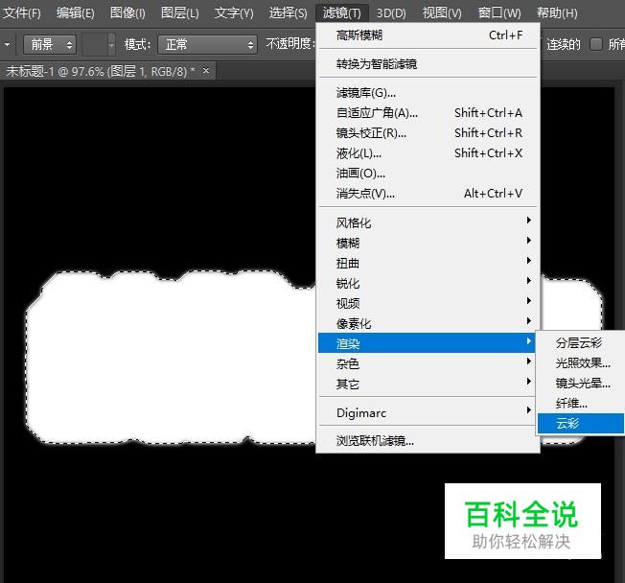
Task: Choose 浏览联机滤镜...
Action: pos(428,441)
